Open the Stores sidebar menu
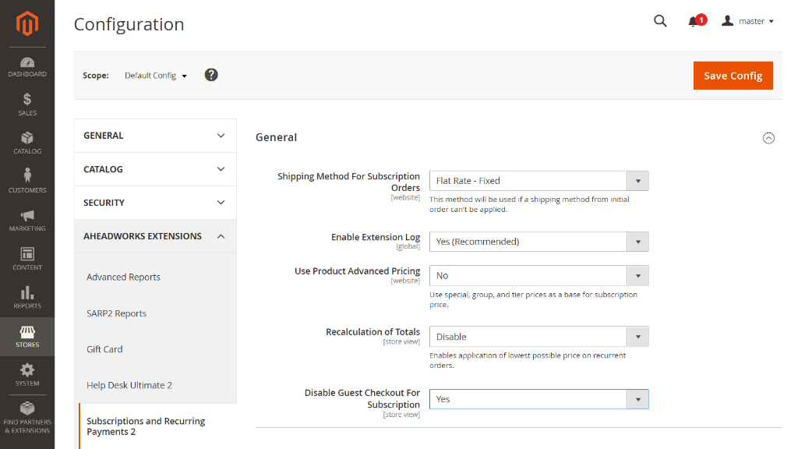Image resolution: width=798 pixels, height=449 pixels. click(x=27, y=337)
